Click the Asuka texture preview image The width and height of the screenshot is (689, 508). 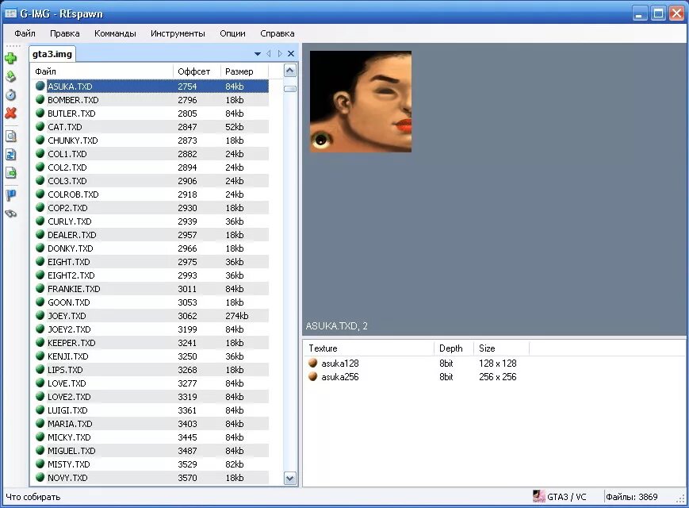click(361, 102)
